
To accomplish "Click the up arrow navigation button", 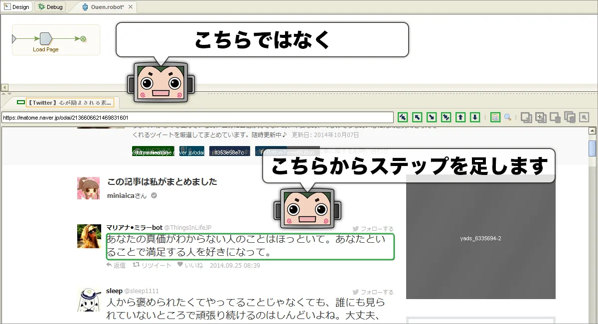I will pos(461,117).
